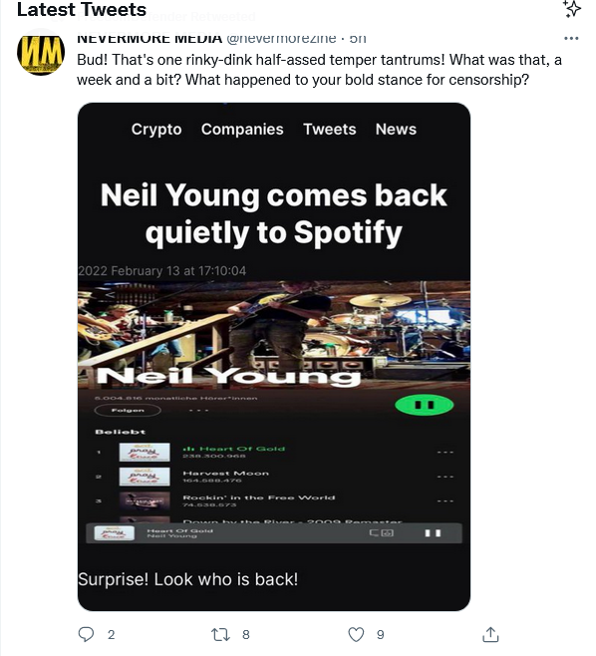Click the Neil Young comes back headline
The height and width of the screenshot is (656, 596).
[274, 213]
